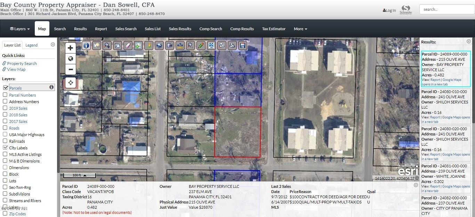Screen dimensions: 475x217
Task: Open street view pegman tool
Action: click(x=149, y=45)
